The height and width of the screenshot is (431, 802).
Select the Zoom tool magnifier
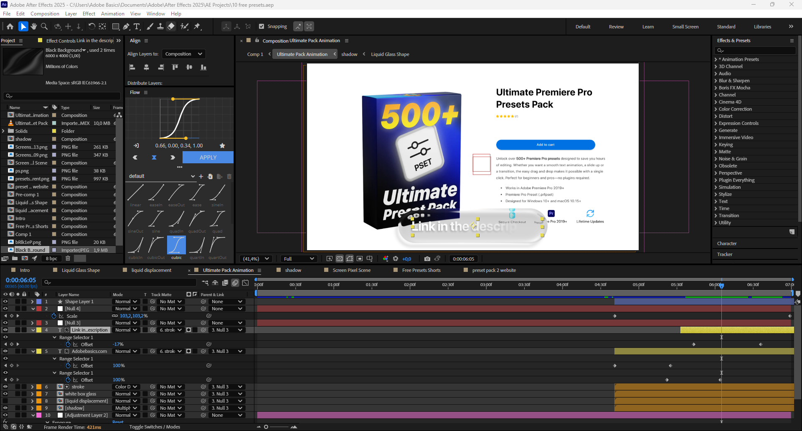(x=44, y=26)
